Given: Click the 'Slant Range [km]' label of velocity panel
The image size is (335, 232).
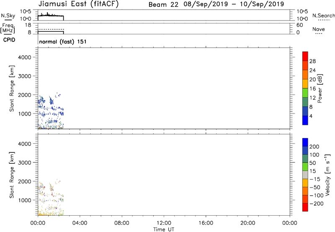Looking at the screenshot, I should [x=12, y=175].
